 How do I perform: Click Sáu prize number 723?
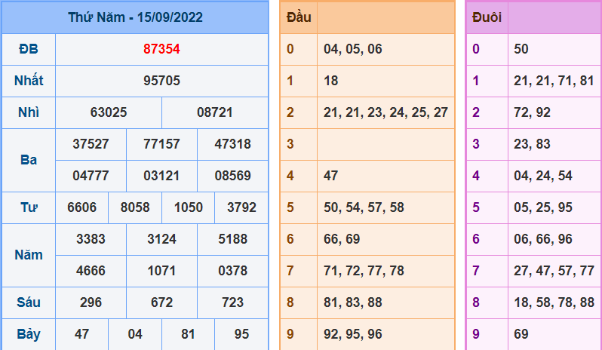pyautogui.click(x=232, y=302)
